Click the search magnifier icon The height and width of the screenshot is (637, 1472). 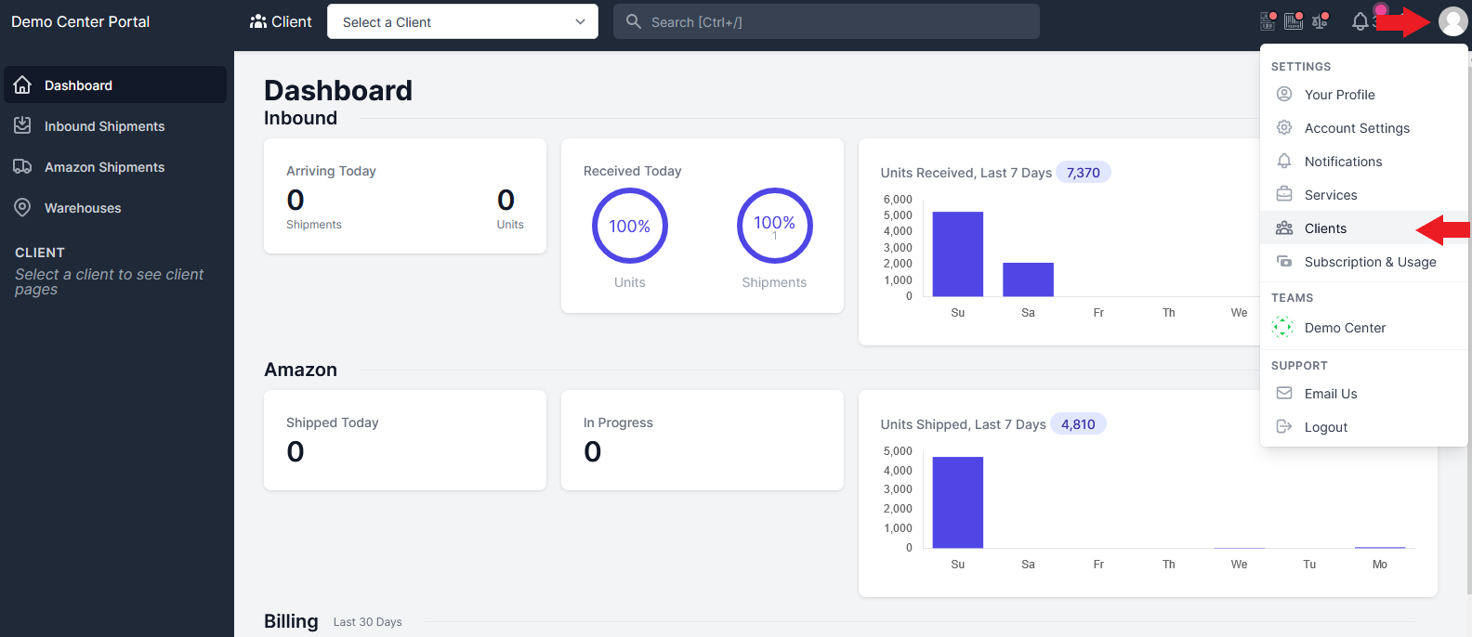pyautogui.click(x=634, y=21)
